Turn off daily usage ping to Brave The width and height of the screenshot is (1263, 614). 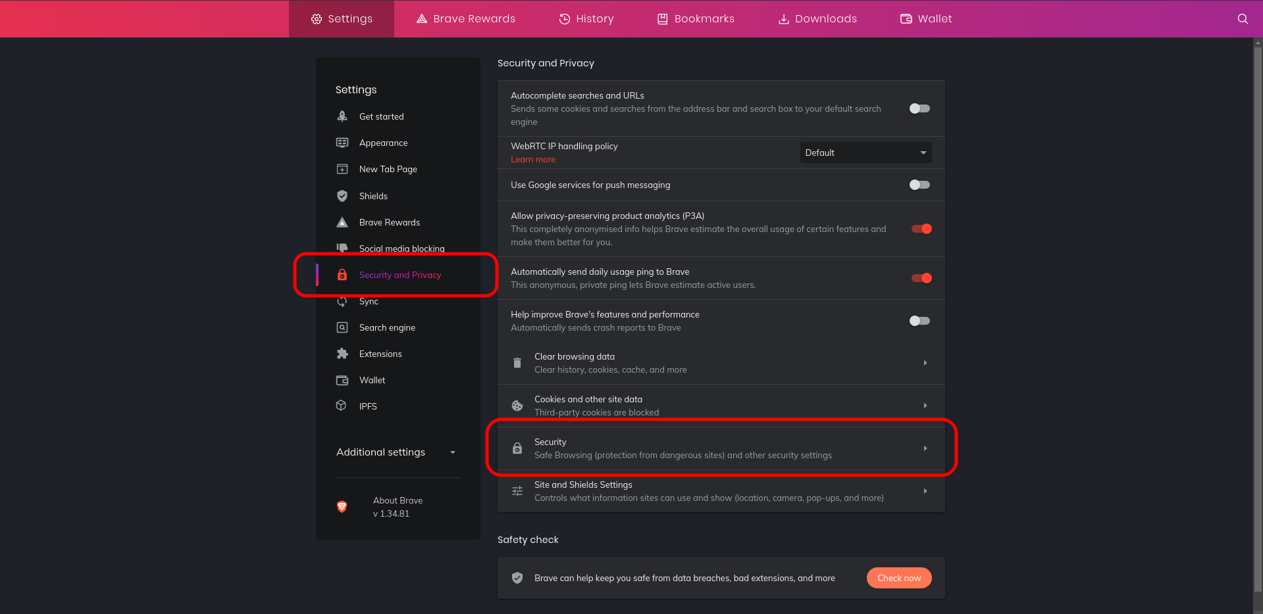click(921, 278)
